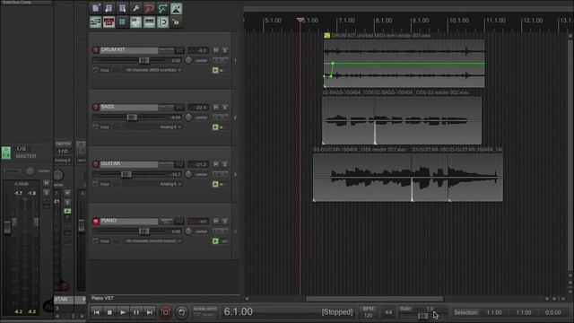The height and width of the screenshot is (323, 574).
Task: Solo the DRUM KIT track
Action: point(225,50)
